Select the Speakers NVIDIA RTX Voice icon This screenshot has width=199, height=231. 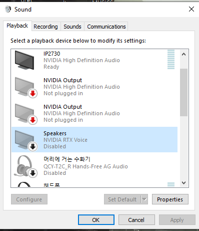coord(26,140)
